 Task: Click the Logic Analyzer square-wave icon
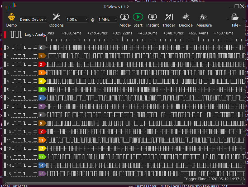(16, 34)
